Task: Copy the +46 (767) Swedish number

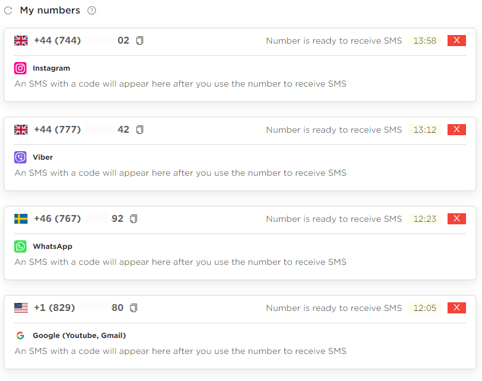Action: [x=134, y=219]
